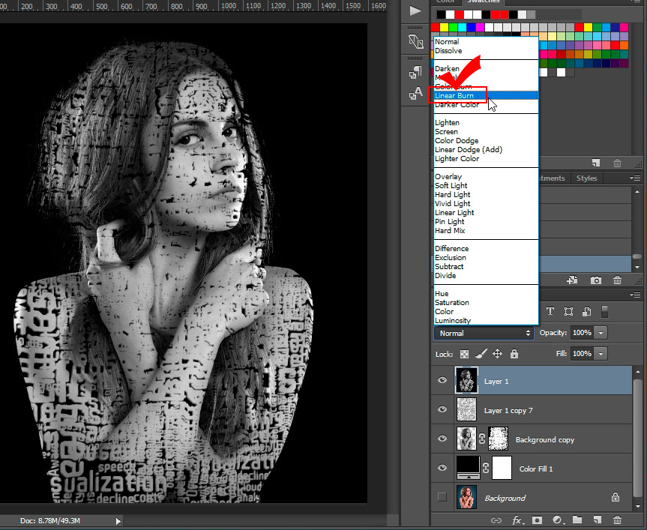Screen dimensions: 647x530
Task: Select Background copy layer mask thumbnail
Action: click(x=499, y=439)
